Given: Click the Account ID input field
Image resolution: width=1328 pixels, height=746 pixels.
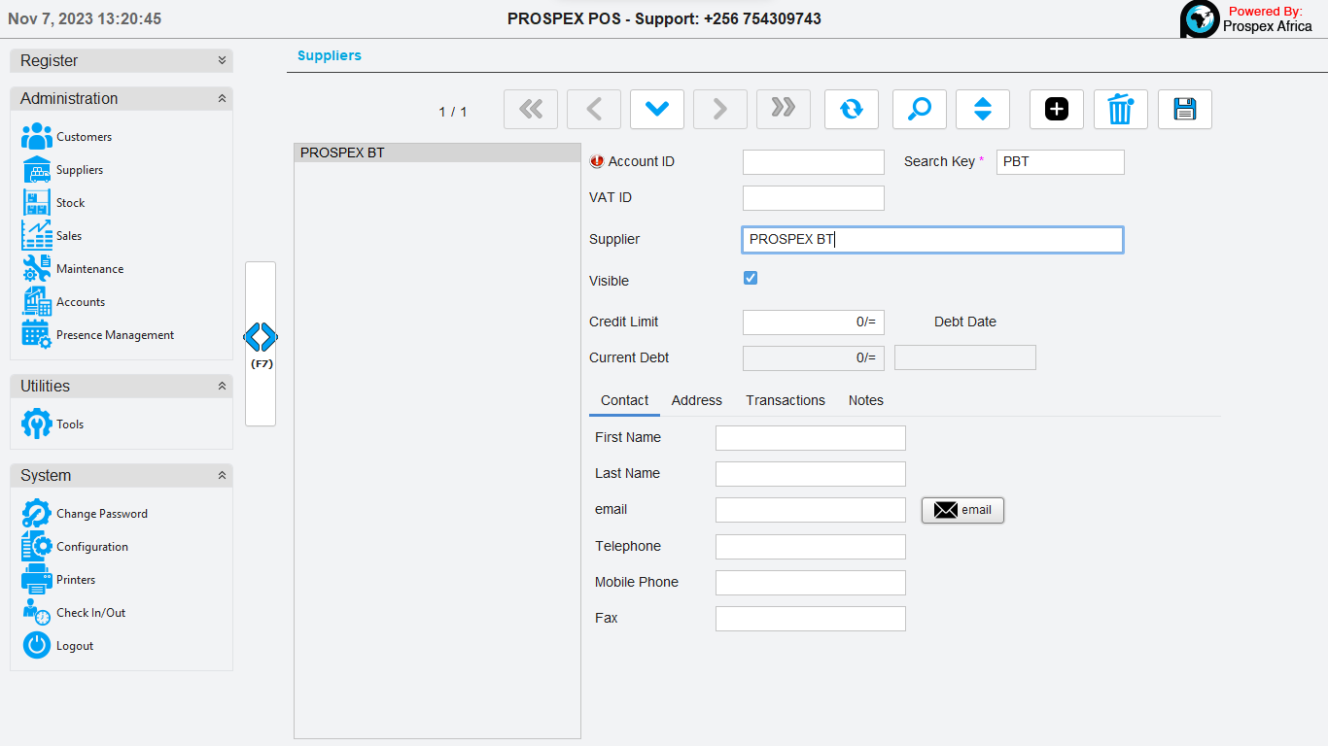Looking at the screenshot, I should 813,162.
